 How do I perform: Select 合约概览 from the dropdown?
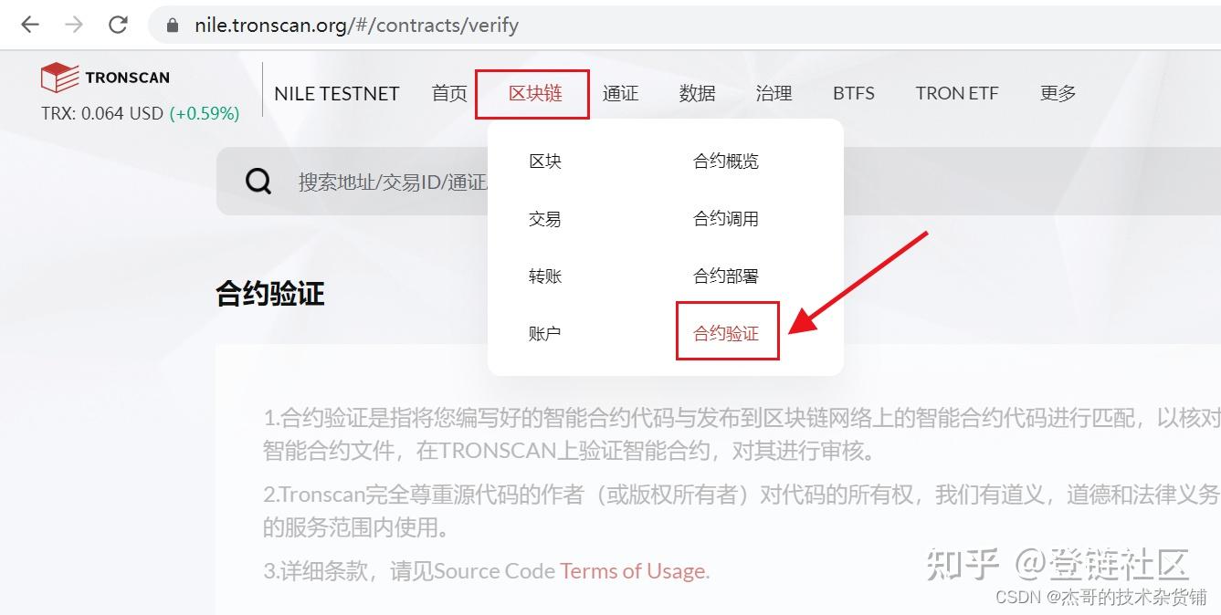[726, 162]
